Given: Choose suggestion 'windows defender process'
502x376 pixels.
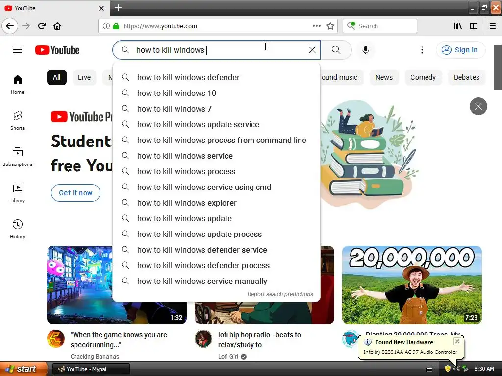Looking at the screenshot, I should [x=216, y=265].
